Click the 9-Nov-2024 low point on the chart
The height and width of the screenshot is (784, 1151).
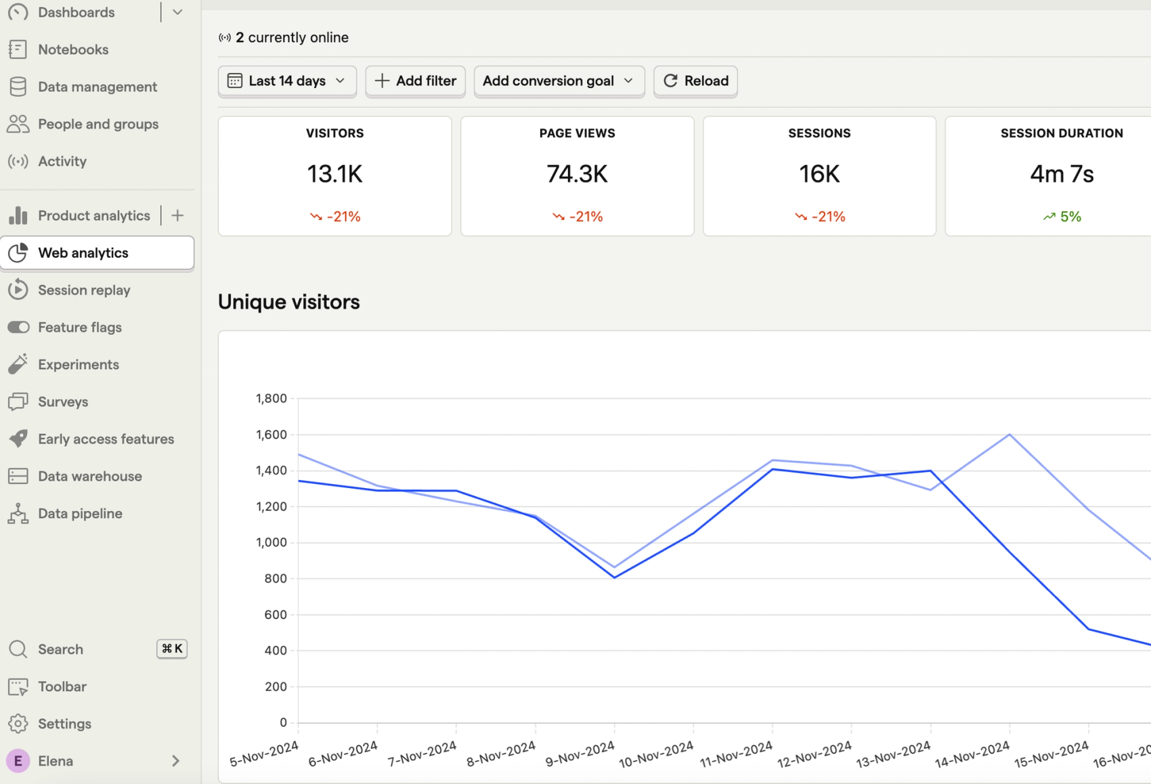(x=614, y=578)
